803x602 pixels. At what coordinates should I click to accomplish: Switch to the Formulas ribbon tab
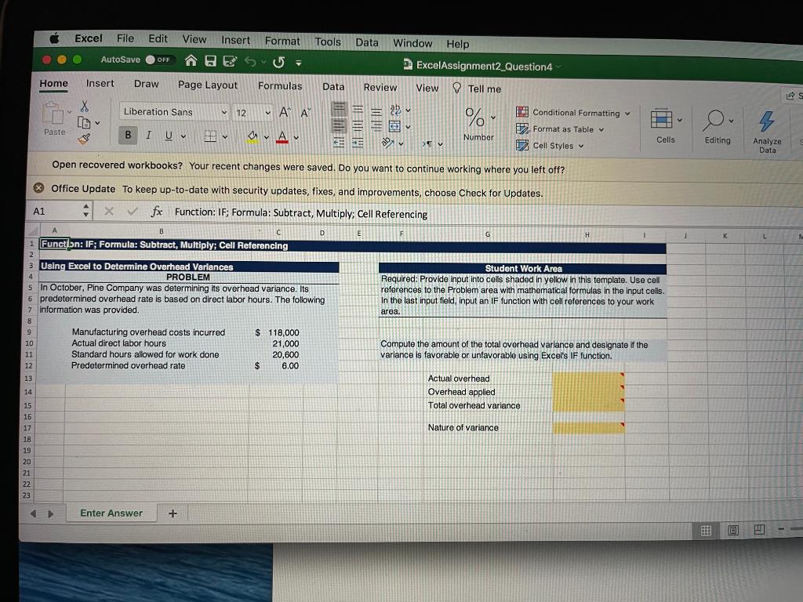click(x=280, y=86)
